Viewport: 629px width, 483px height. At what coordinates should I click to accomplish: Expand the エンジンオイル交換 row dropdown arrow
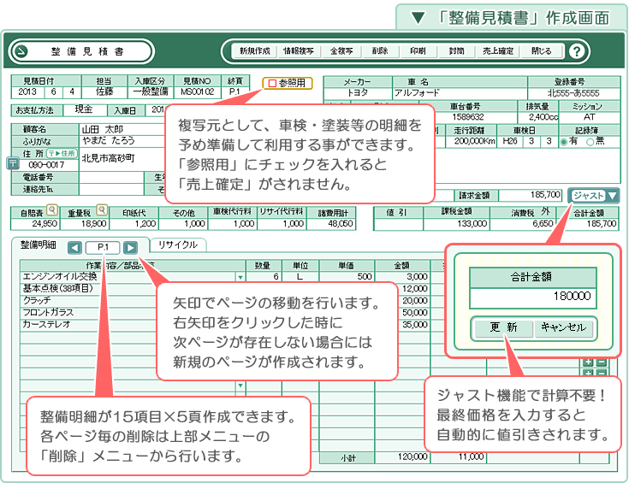[240, 277]
